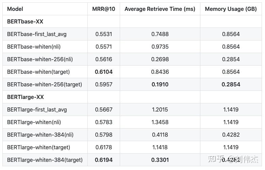Viewport: 265px width, 170px height.
Task: Click the bold 0.6104 MRR value
Action: pos(104,72)
